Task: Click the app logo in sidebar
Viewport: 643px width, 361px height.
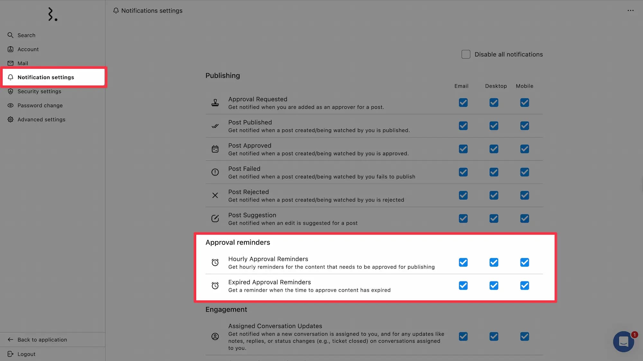Action: (52, 14)
